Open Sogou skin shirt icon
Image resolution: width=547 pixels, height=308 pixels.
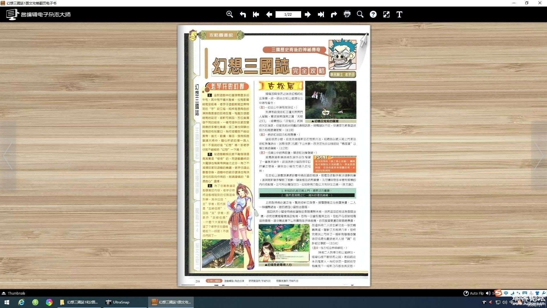pos(537,293)
